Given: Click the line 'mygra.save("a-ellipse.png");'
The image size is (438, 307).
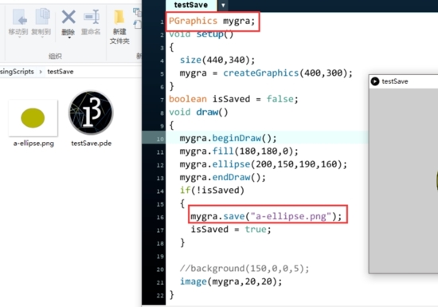Looking at the screenshot, I should click(x=266, y=216).
